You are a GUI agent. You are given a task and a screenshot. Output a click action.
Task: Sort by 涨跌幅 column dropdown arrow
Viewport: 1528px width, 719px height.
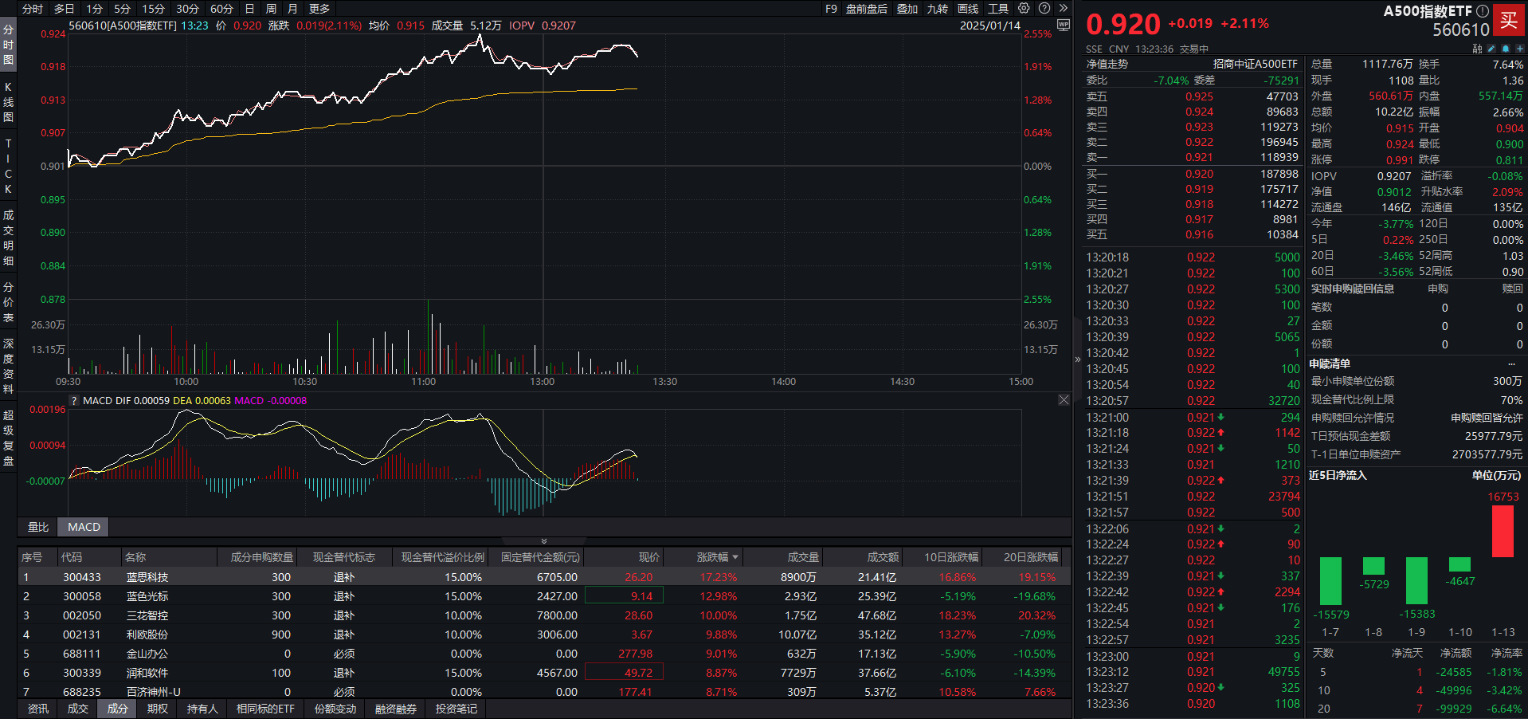[735, 557]
